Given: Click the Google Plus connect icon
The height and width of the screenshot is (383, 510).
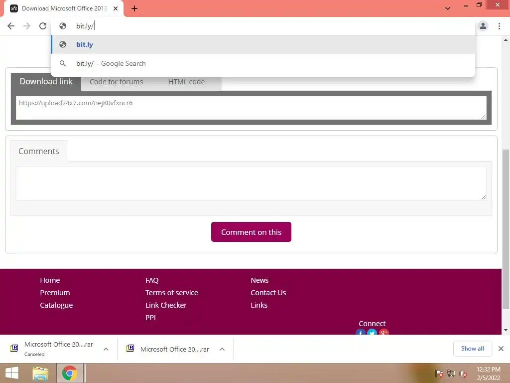Looking at the screenshot, I should point(384,332).
